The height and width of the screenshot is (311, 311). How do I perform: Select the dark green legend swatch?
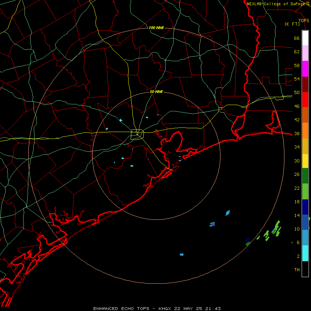pyautogui.click(x=305, y=176)
